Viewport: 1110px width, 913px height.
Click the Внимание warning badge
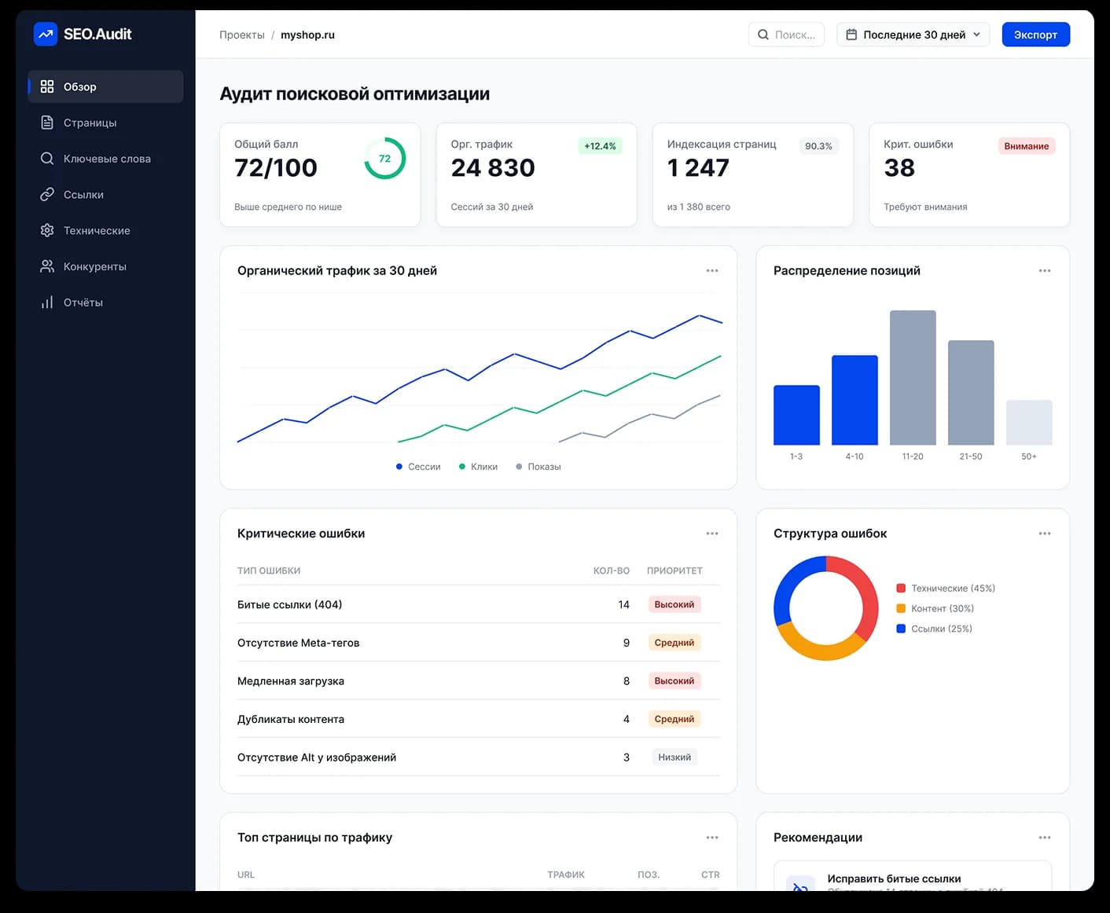coord(1026,146)
